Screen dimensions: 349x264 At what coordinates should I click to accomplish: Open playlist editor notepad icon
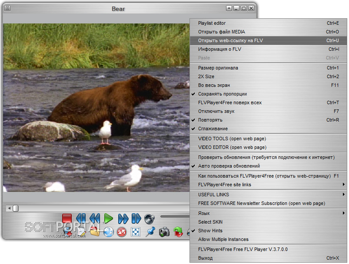[81, 231]
